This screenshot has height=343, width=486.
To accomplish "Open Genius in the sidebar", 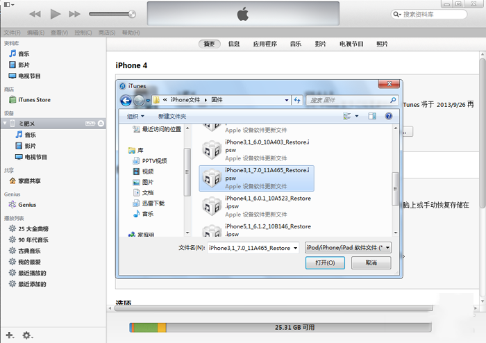I will pyautogui.click(x=27, y=205).
